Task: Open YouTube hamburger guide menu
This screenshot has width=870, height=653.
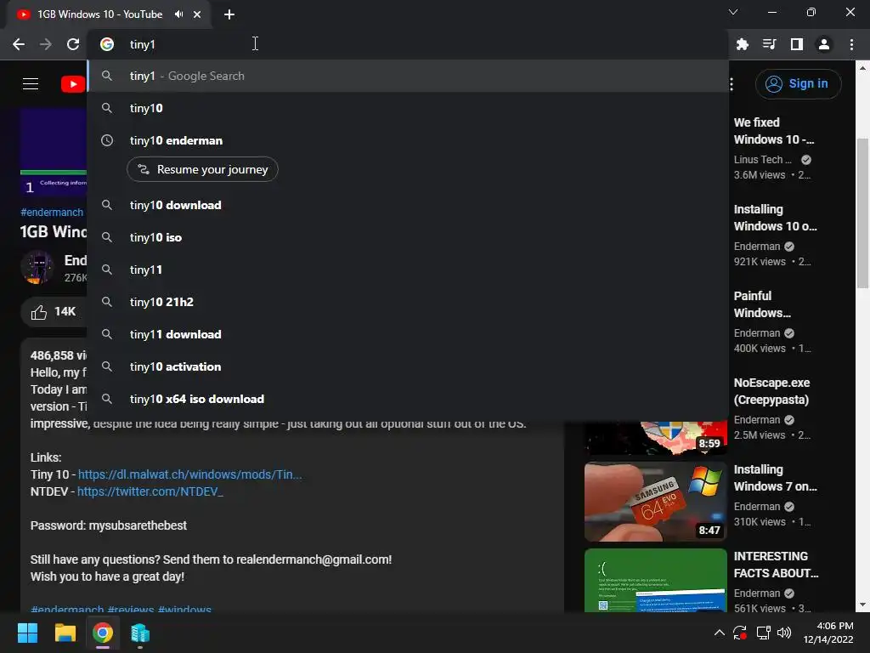Action: 31,84
